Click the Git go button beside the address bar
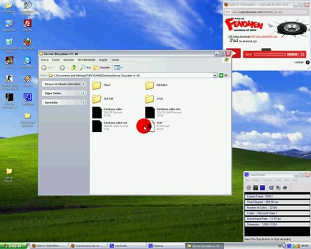Image resolution: width=311 pixels, height=249 pixels. click(223, 75)
